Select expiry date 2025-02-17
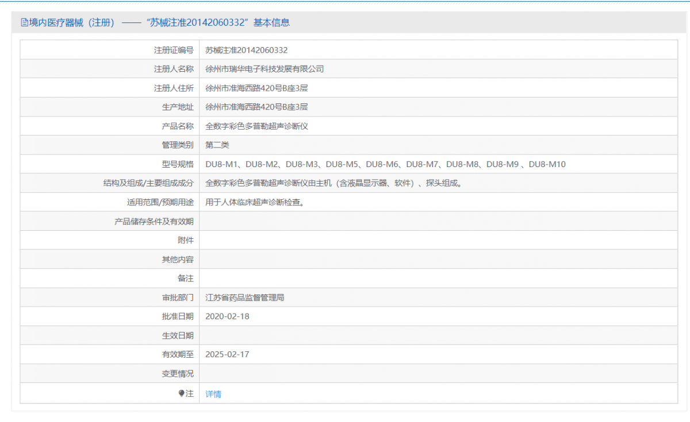This screenshot has width=690, height=422. click(227, 354)
